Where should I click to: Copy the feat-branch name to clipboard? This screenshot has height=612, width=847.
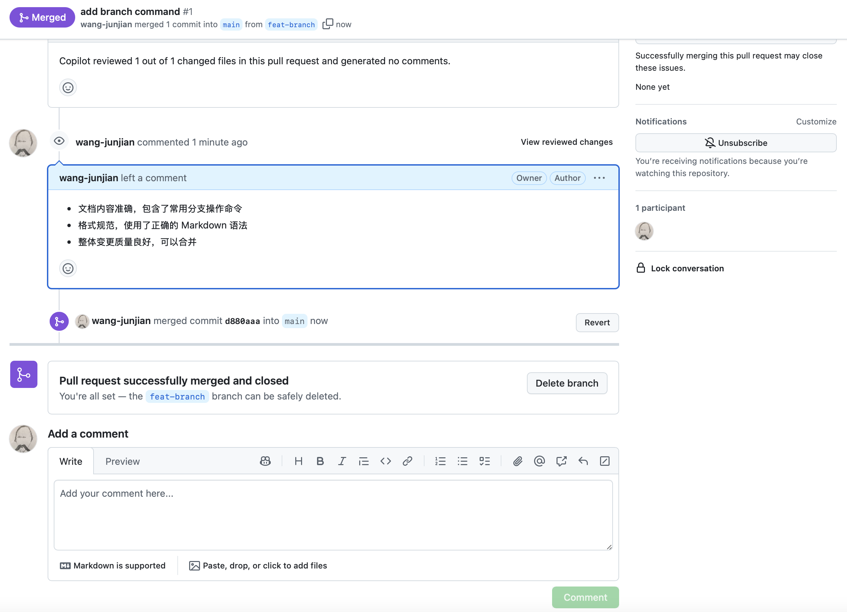tap(328, 24)
